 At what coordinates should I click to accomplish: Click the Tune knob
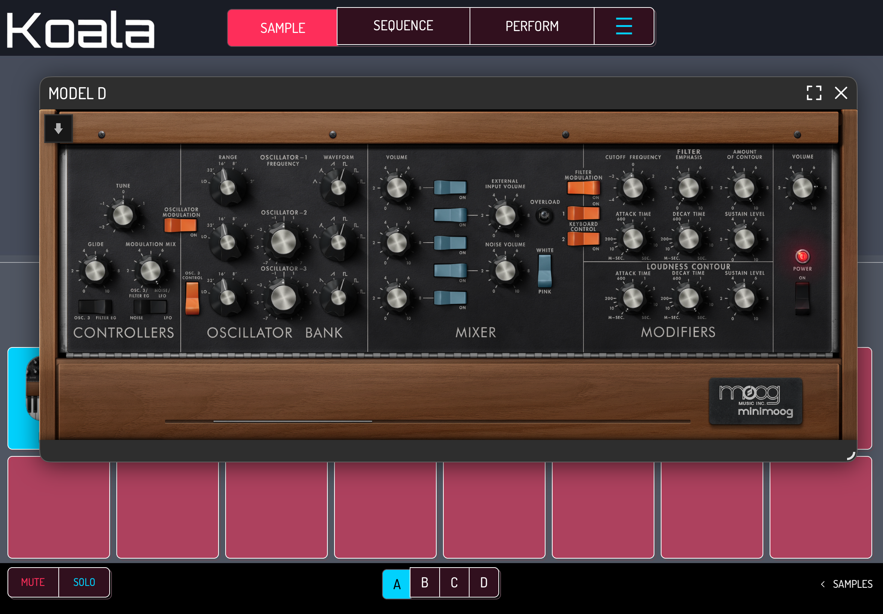click(123, 215)
